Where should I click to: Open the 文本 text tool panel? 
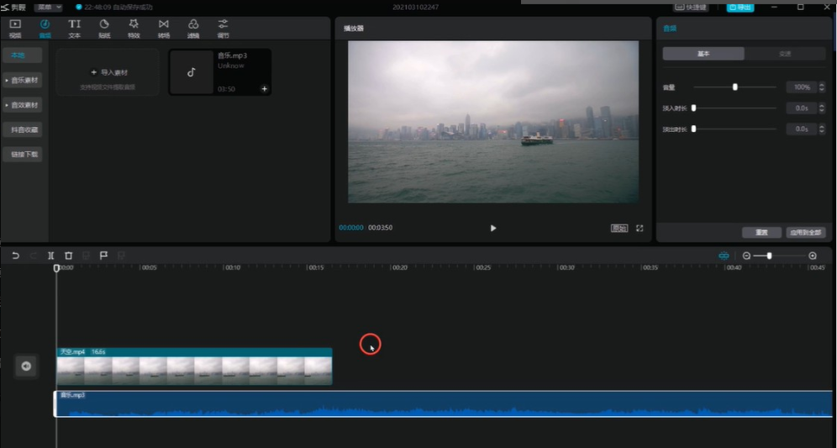pos(75,28)
